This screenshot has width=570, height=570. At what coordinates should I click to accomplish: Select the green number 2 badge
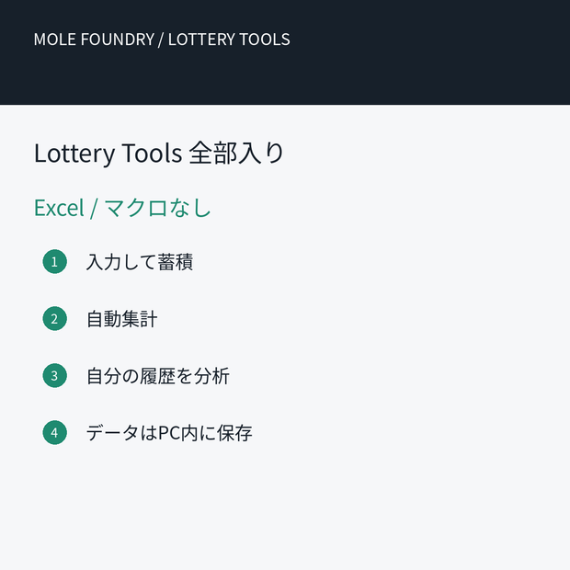(54, 318)
